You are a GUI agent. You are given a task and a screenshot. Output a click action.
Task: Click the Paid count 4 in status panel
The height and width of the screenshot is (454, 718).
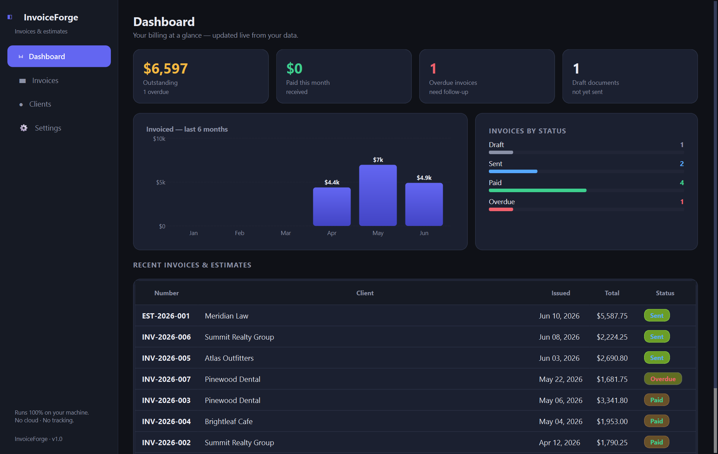pyautogui.click(x=682, y=183)
